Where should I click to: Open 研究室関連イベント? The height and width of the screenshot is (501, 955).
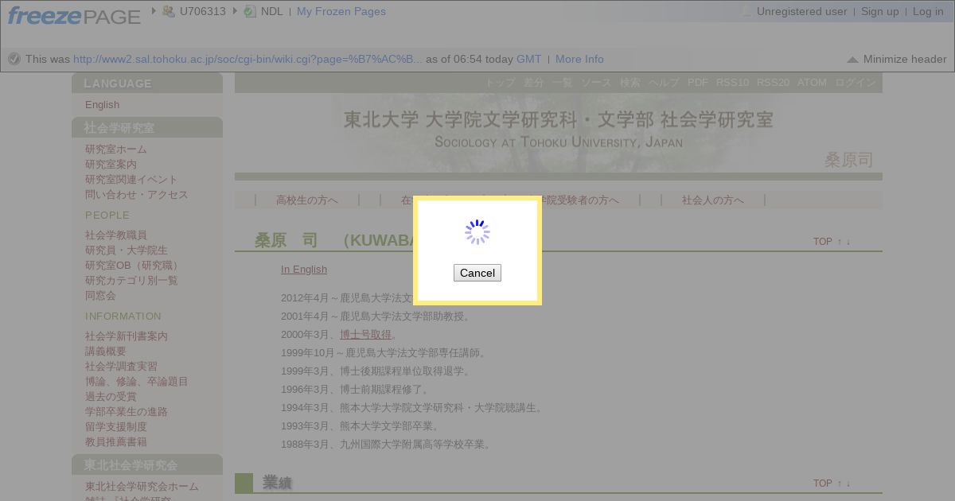[x=131, y=179]
